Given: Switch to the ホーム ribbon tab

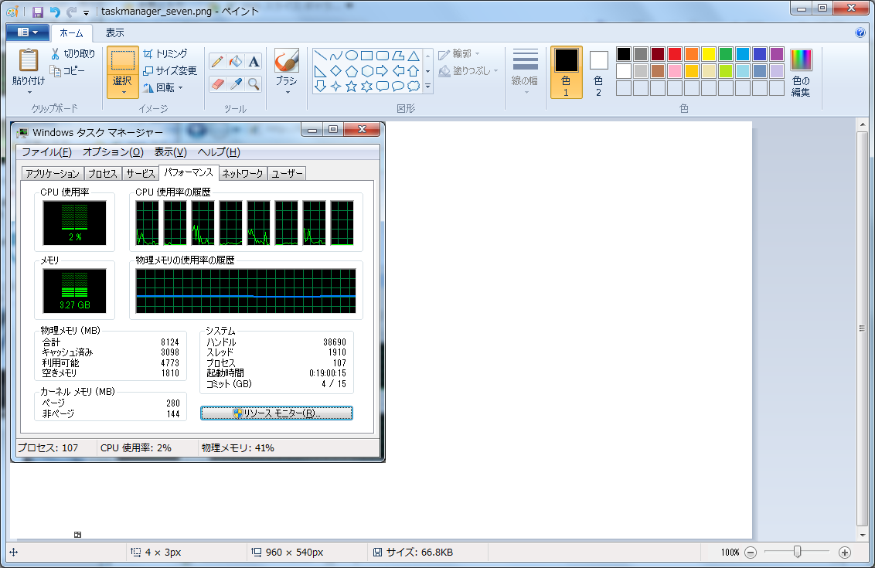Looking at the screenshot, I should (x=71, y=33).
